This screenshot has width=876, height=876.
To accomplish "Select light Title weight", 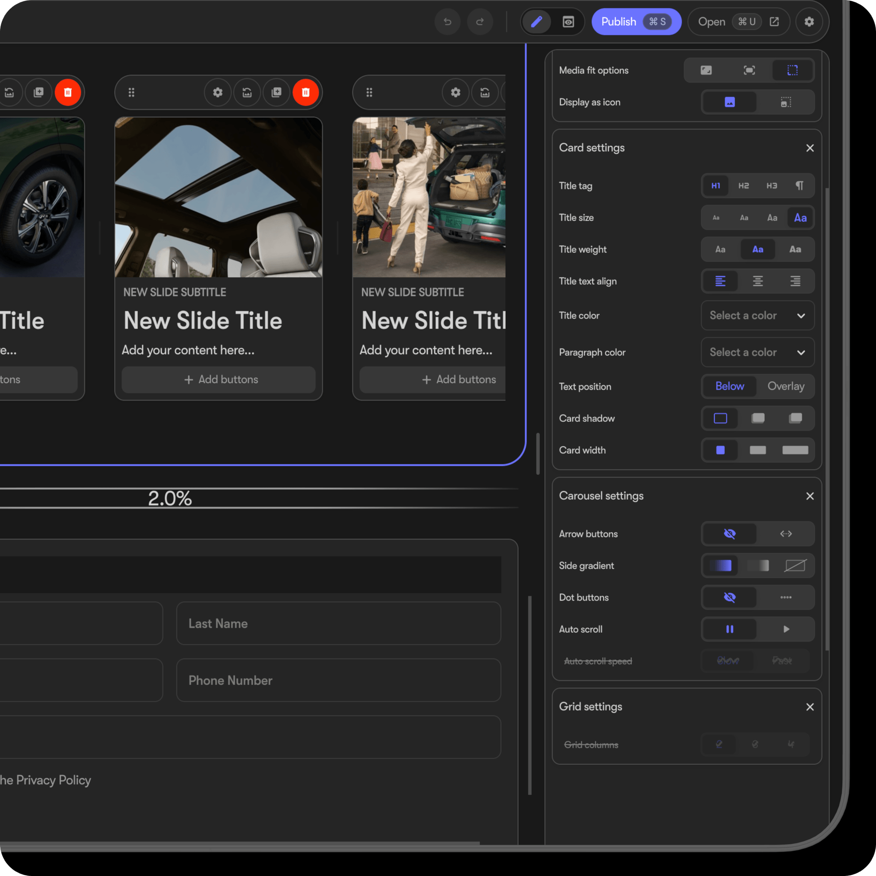I will tap(720, 249).
